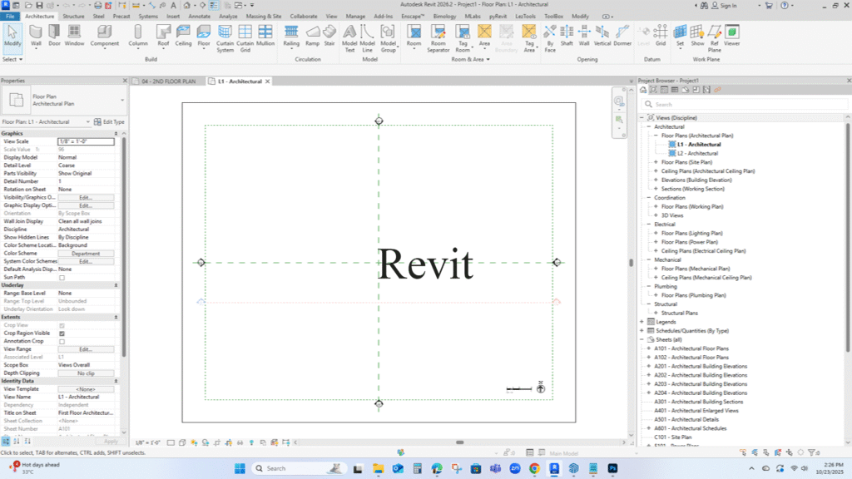Click the Room Separator tool
852x479 pixels.
click(438, 35)
